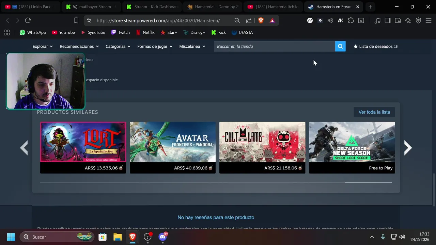Switch to the Stream - Kick Dashboard tab

(152, 7)
